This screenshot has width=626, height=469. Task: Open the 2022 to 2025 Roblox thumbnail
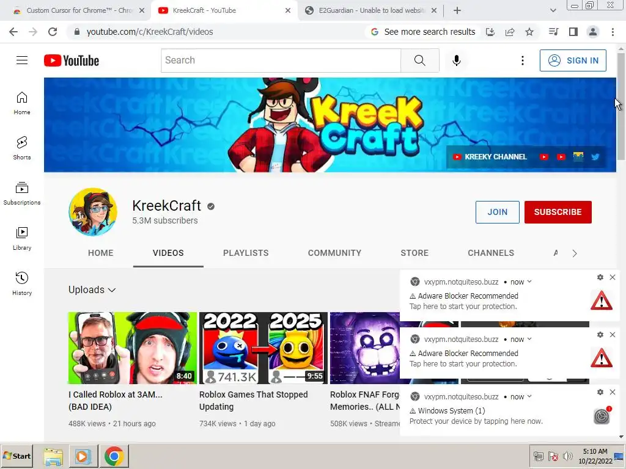(x=263, y=347)
